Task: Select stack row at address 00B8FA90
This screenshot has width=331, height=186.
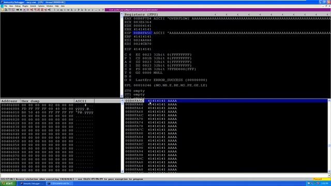Action: pyautogui.click(x=226, y=148)
